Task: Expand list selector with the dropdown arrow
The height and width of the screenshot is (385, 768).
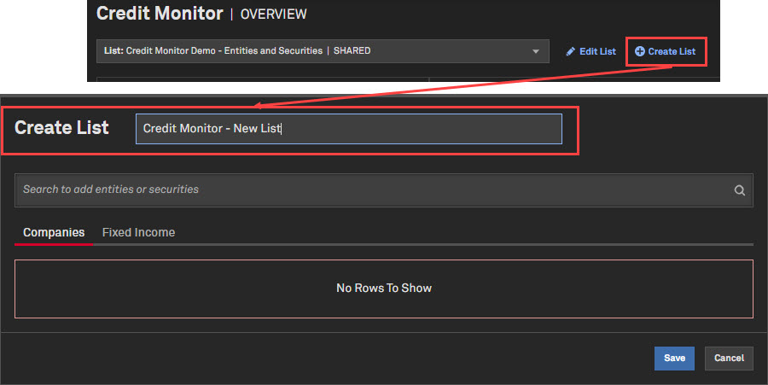Action: [x=536, y=51]
